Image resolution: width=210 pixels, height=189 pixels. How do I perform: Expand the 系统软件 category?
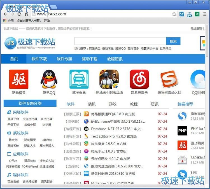[x=20, y=133]
